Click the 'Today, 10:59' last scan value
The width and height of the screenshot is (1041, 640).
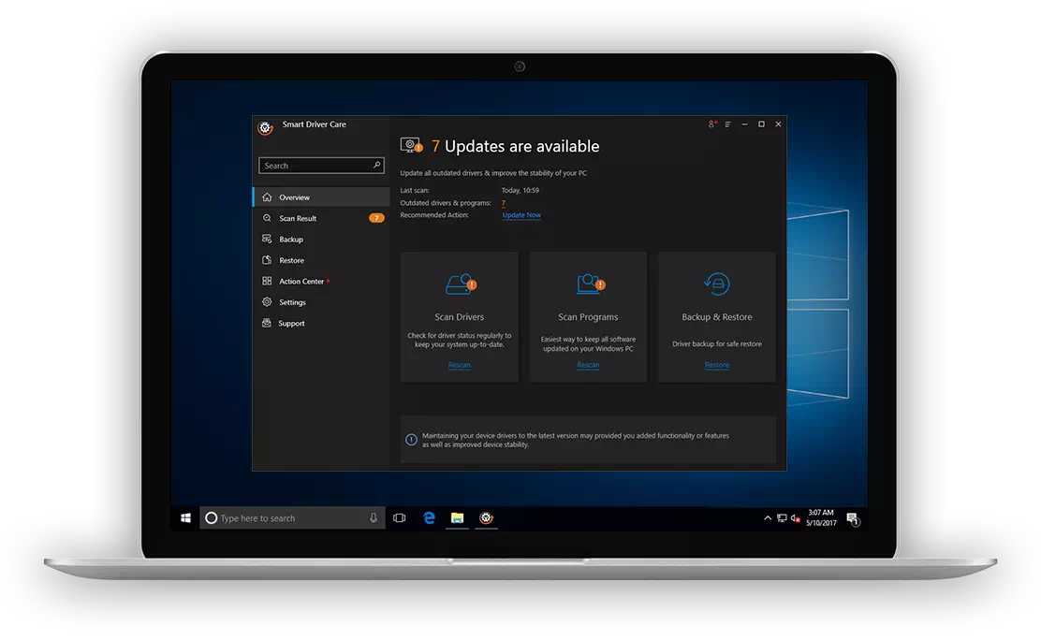(x=520, y=190)
